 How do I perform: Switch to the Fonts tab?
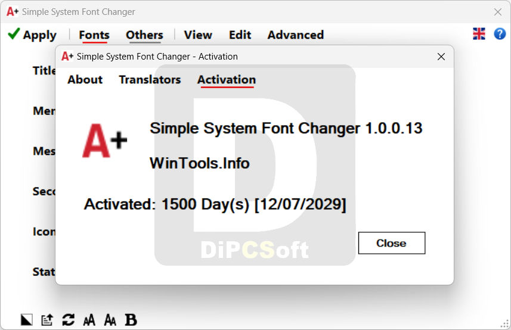tap(94, 35)
